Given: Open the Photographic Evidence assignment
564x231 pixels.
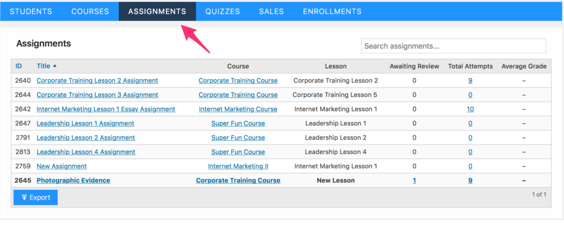Looking at the screenshot, I should click(x=73, y=180).
